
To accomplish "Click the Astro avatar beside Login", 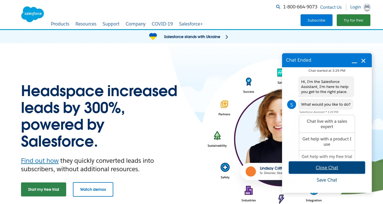I will (367, 7).
